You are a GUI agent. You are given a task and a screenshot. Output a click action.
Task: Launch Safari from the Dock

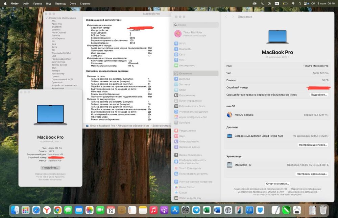[x=36, y=210]
